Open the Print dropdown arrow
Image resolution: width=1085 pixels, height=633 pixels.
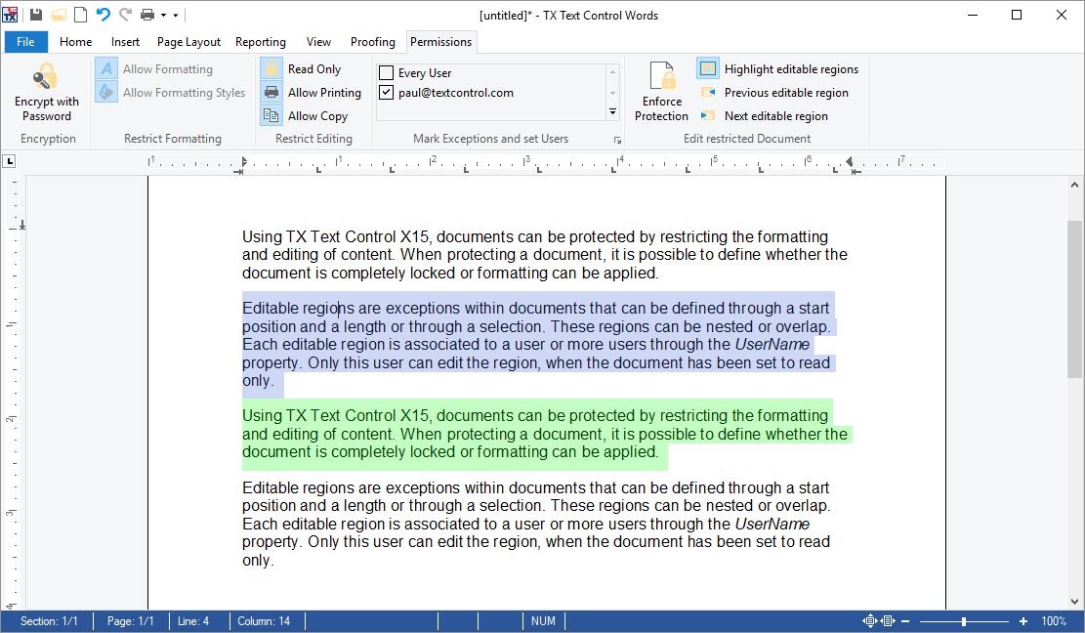pyautogui.click(x=163, y=15)
